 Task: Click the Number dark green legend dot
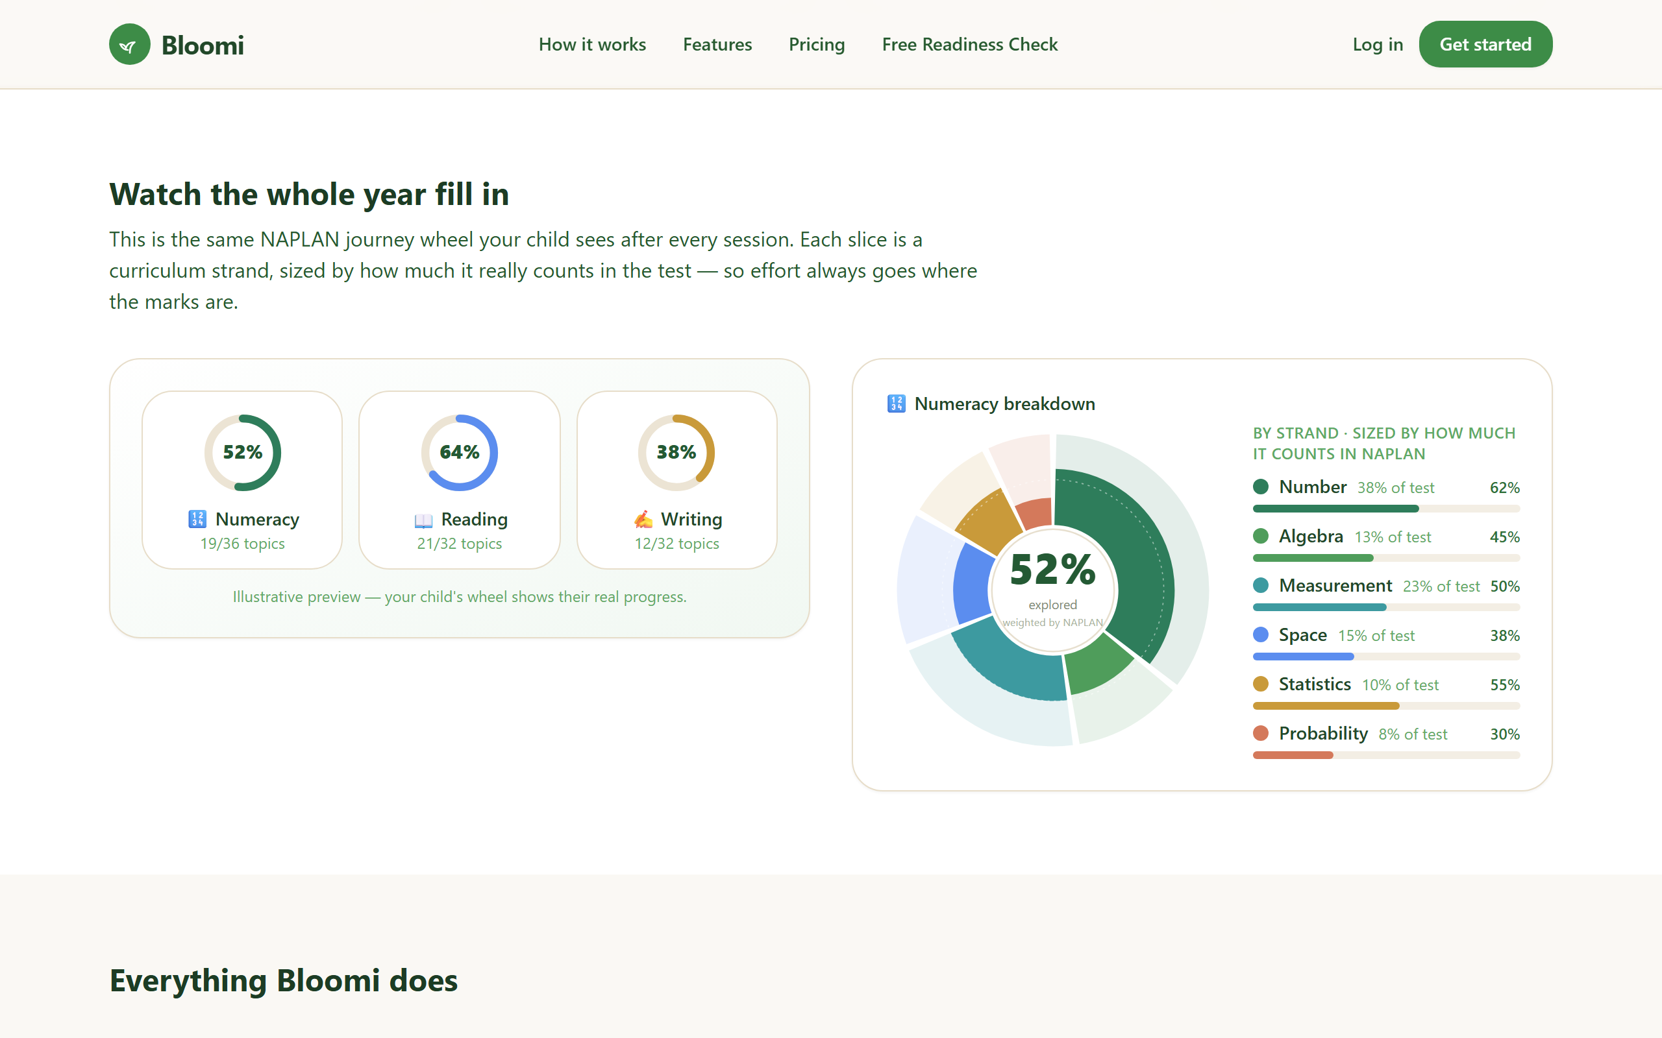[1260, 487]
